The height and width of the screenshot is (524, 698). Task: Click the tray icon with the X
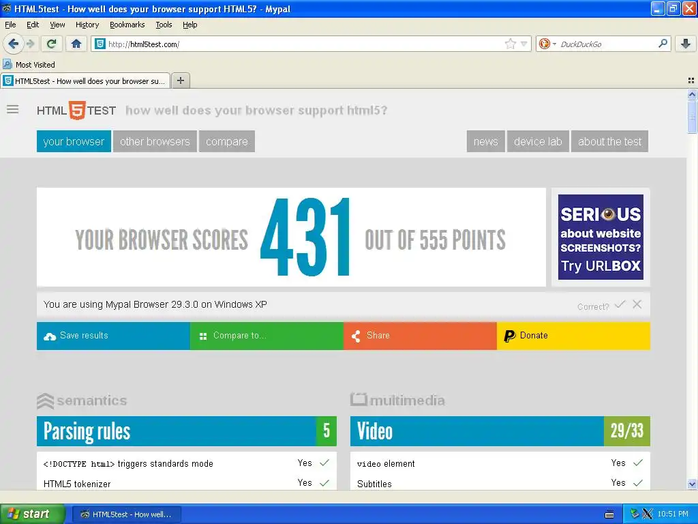[x=648, y=514]
